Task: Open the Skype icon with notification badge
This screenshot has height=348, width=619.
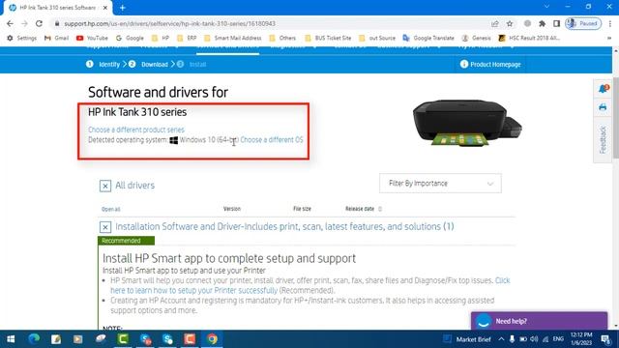Action: [146, 339]
